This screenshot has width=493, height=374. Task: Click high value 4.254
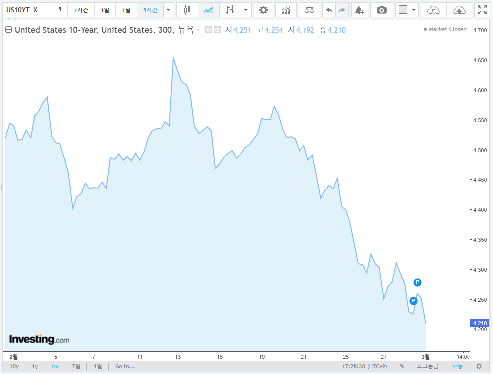point(274,30)
